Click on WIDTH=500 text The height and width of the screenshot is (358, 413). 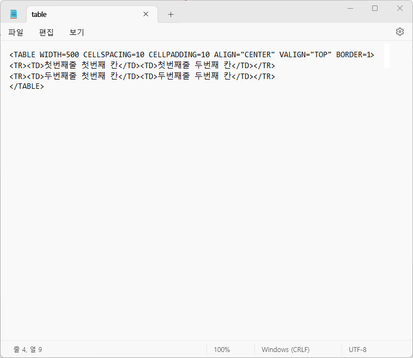click(59, 55)
